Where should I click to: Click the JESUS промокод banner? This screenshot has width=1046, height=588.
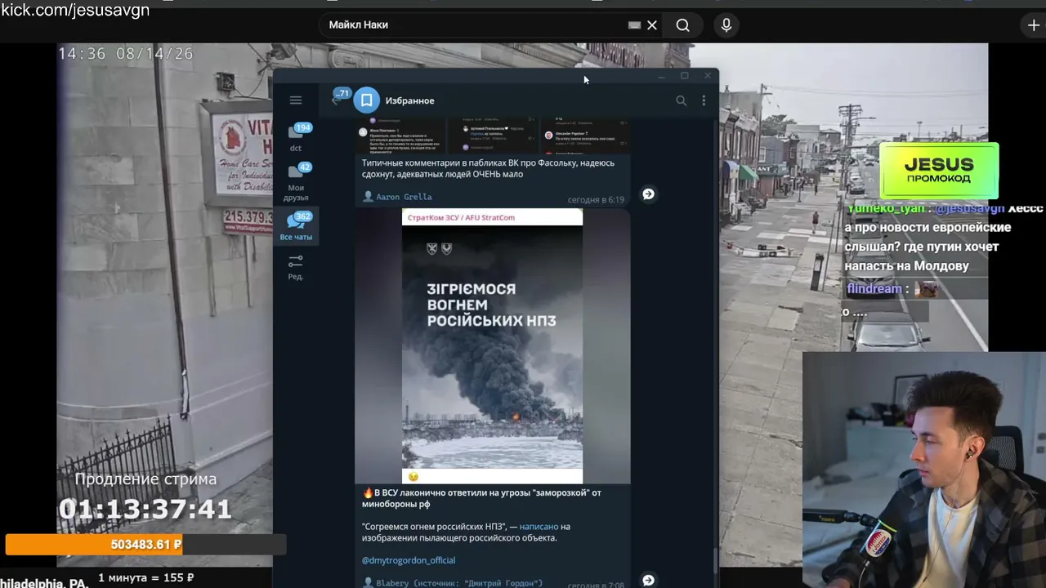point(939,171)
